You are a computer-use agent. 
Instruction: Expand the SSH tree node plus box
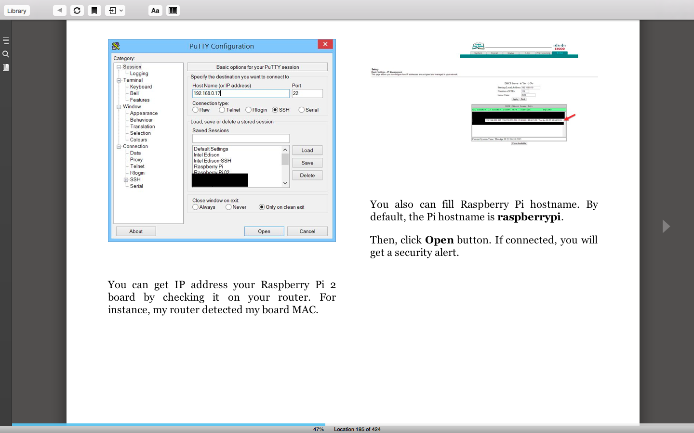tap(126, 180)
